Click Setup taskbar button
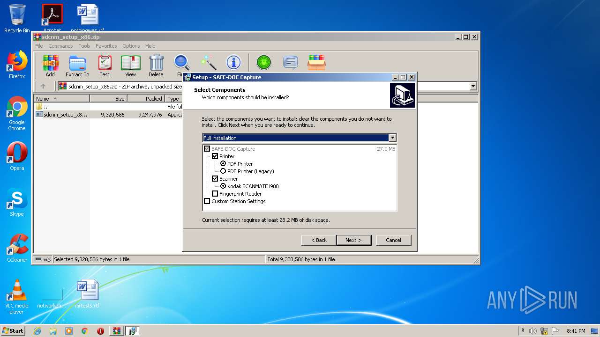Viewport: 600px width, 337px height. (133, 331)
